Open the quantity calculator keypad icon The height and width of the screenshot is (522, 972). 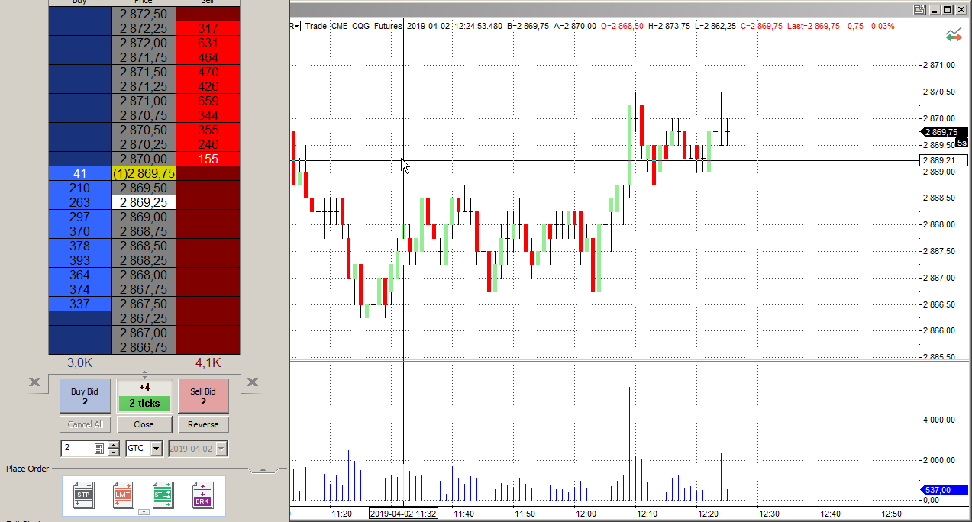click(99, 449)
